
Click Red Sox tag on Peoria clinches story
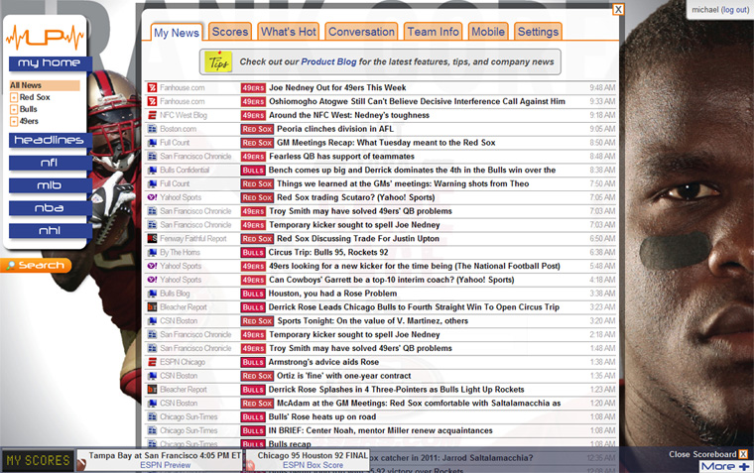(257, 129)
